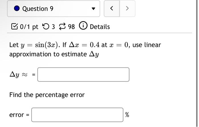Click the Question 9 label text
Image resolution: width=199 pixels, height=127 pixels.
point(38,9)
